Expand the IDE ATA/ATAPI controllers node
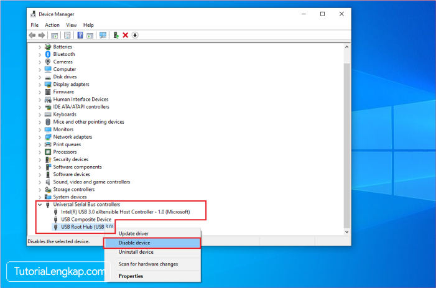Viewport: 436px width, 288px height. point(40,107)
